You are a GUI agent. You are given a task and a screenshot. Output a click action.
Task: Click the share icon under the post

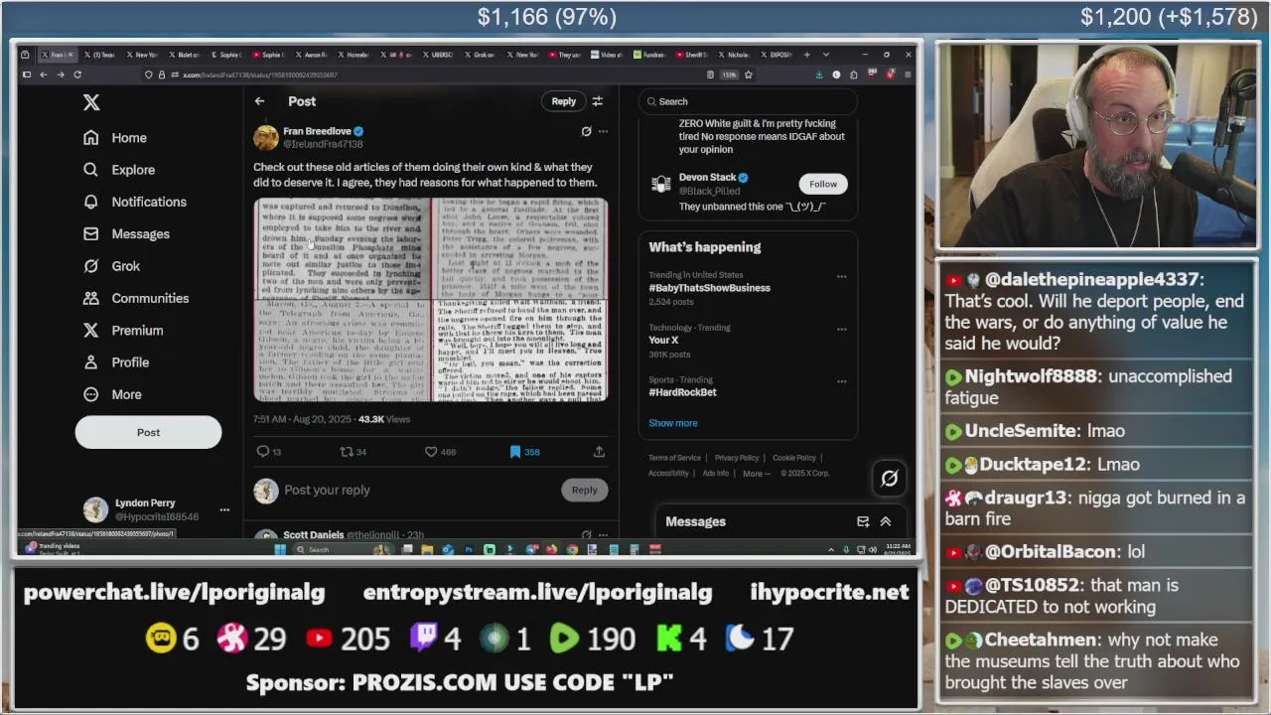tap(599, 452)
